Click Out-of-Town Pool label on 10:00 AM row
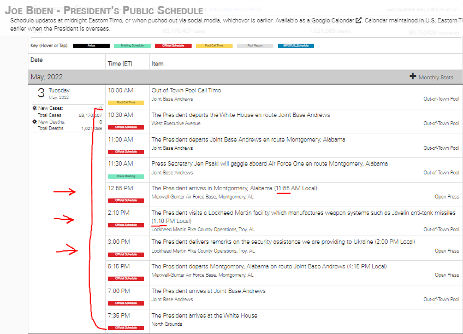Screen dimensions: 463x334 441,99
